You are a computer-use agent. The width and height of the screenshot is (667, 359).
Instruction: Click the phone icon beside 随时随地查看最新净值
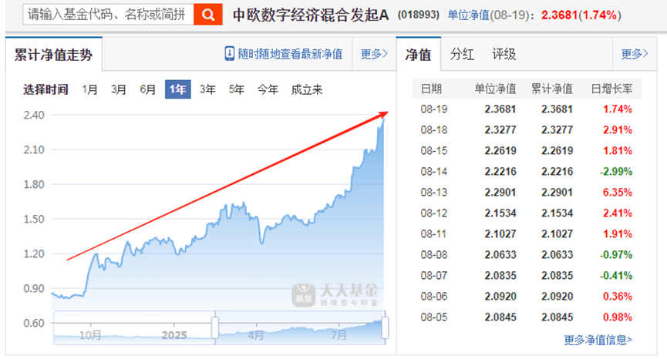click(x=229, y=54)
